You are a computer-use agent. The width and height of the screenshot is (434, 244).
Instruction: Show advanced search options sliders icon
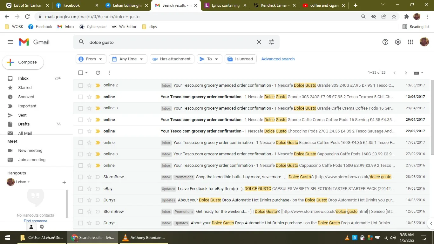click(x=271, y=42)
